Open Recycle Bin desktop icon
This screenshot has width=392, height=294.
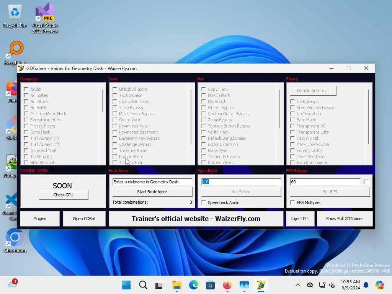tap(15, 16)
